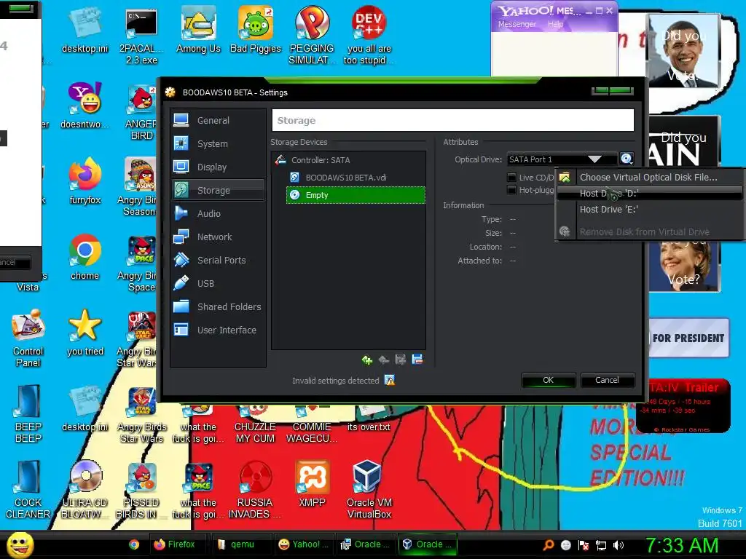Click Cancel in the Settings dialog

[x=607, y=380]
